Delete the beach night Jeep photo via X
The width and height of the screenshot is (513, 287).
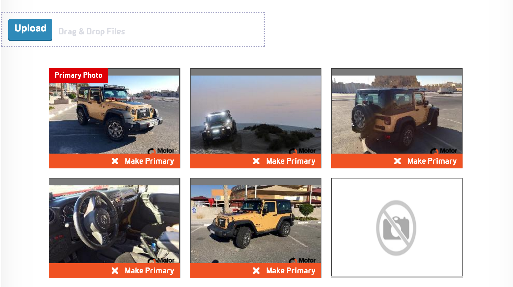tap(256, 161)
